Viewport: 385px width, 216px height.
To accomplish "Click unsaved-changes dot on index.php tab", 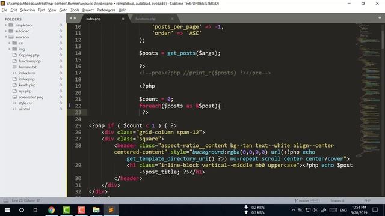I will click(123, 19).
